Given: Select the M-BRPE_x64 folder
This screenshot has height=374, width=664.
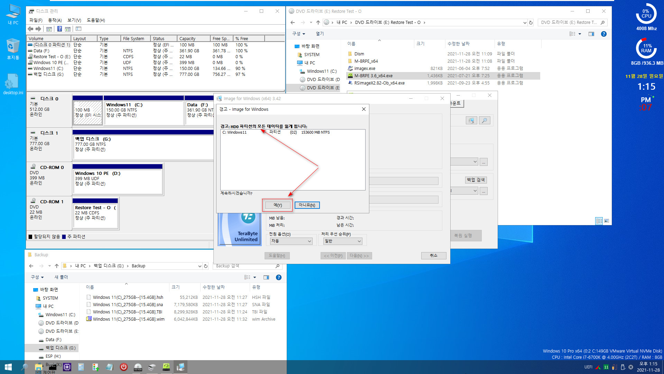Looking at the screenshot, I should point(366,61).
